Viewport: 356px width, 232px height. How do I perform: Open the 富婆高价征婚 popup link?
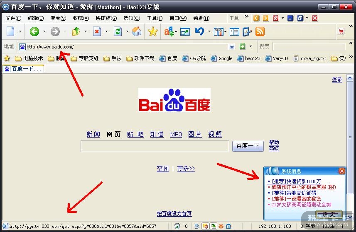(294, 193)
